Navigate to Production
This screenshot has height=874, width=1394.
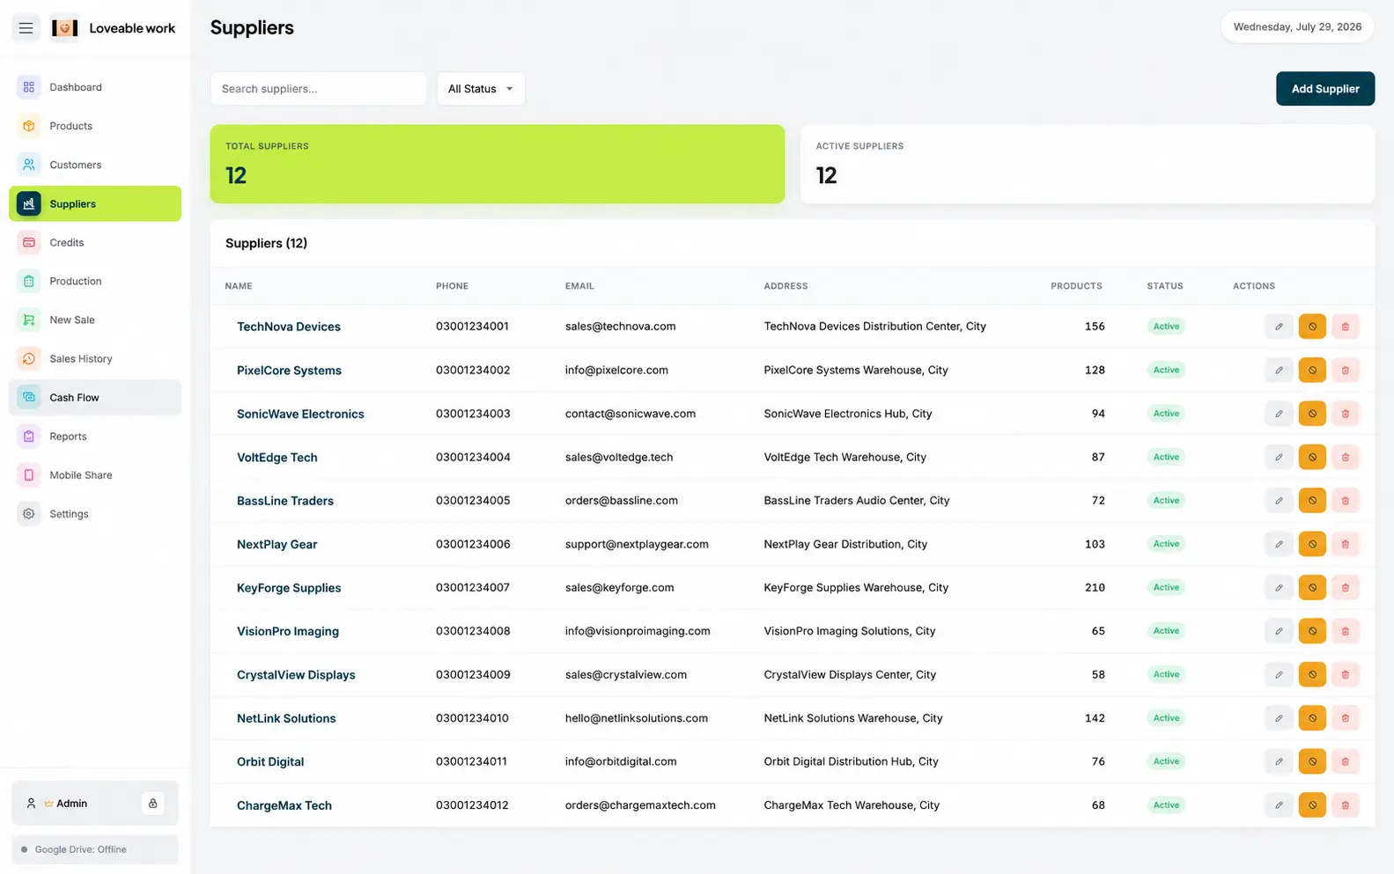pos(95,281)
